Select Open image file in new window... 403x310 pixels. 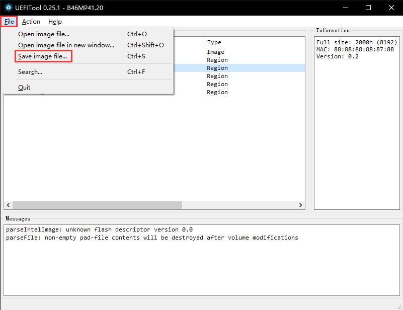66,45
